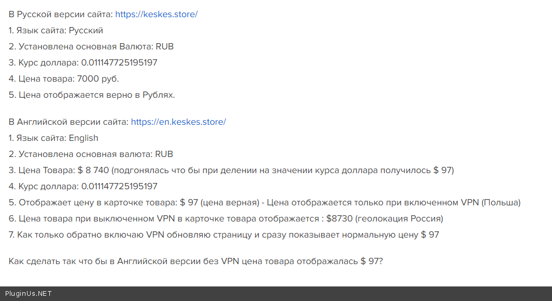This screenshot has width=552, height=301.
Task: Click the 'VPN (Польша)' text
Action: coord(491,203)
